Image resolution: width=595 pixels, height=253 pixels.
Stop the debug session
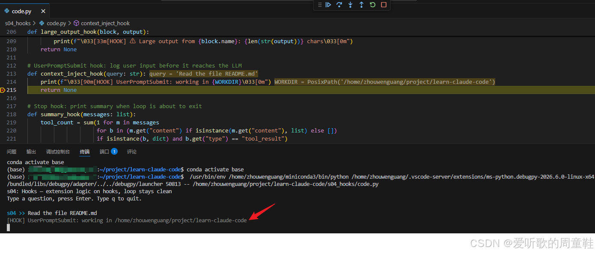[x=384, y=5]
